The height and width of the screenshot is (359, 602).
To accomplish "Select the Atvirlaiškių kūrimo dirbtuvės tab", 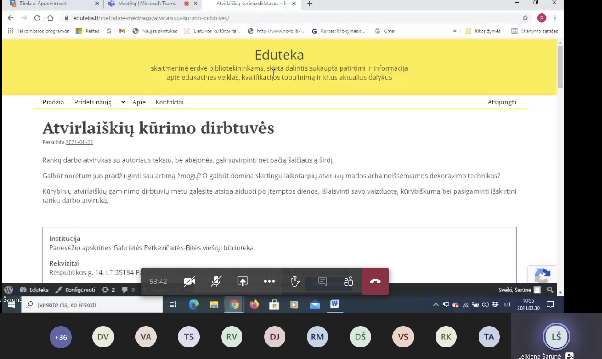I will pyautogui.click(x=252, y=4).
